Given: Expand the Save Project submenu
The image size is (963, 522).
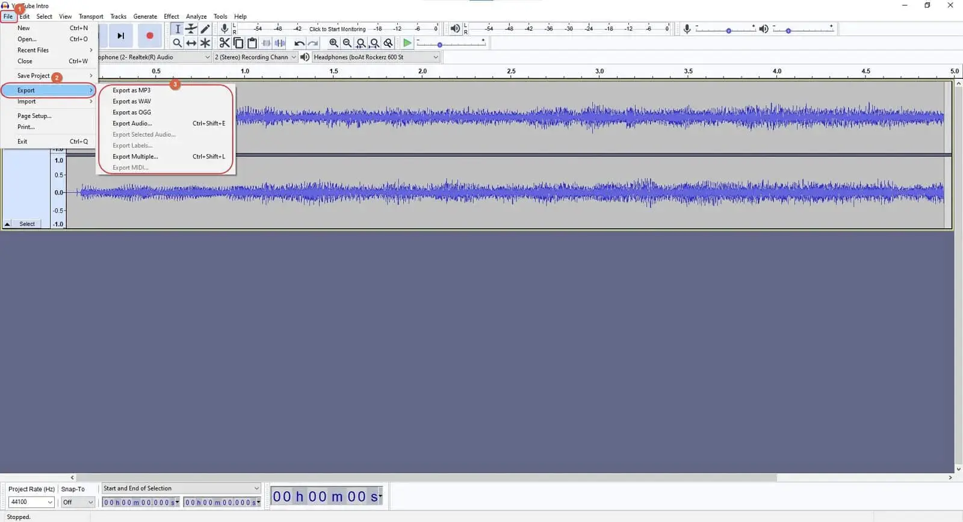Looking at the screenshot, I should coord(49,76).
